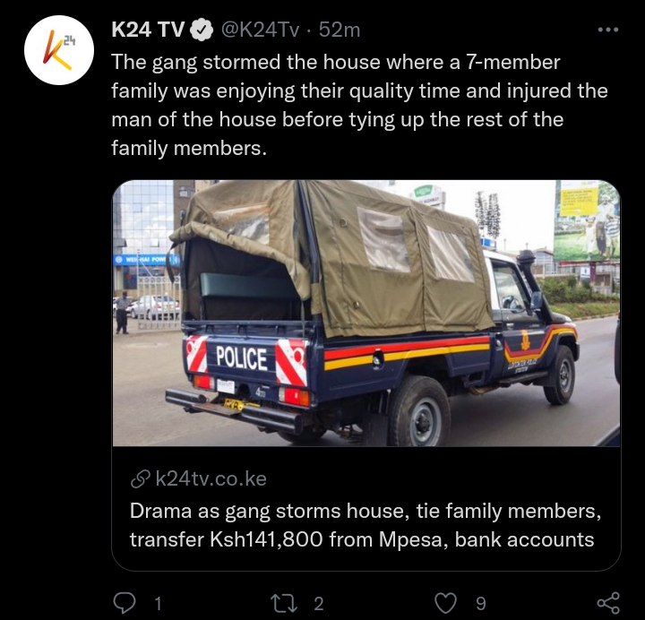View the reply count of 1
645x620 pixels.
pyautogui.click(x=158, y=604)
